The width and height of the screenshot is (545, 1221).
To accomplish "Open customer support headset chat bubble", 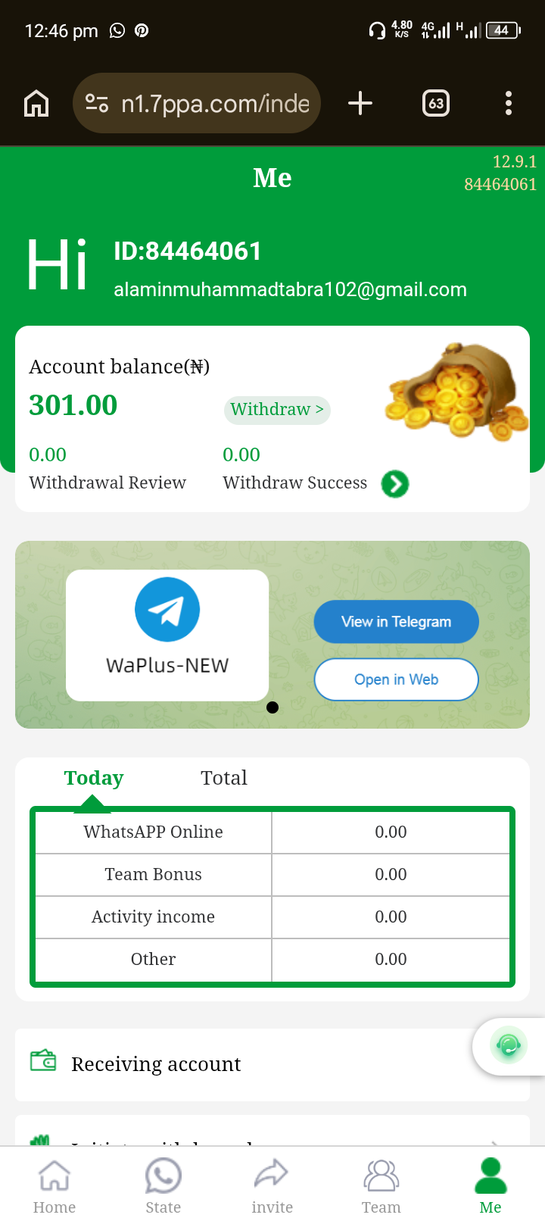I will click(x=509, y=1046).
